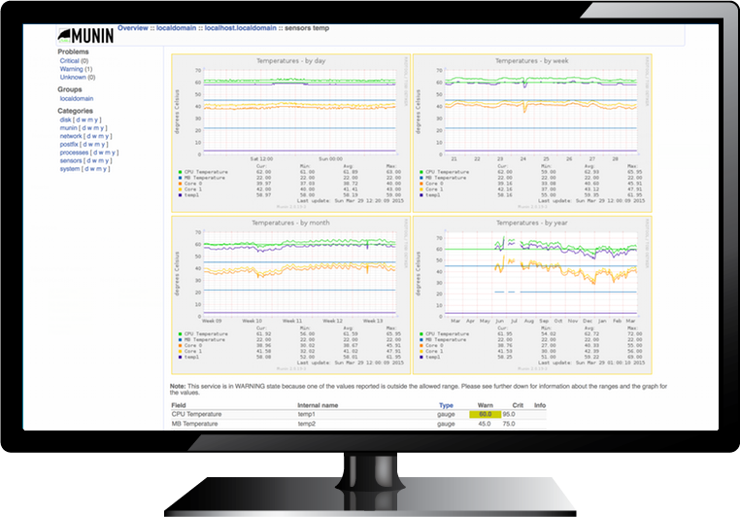This screenshot has height=517, width=740.
Task: Open the Temperatures by year graph
Action: 532,295
